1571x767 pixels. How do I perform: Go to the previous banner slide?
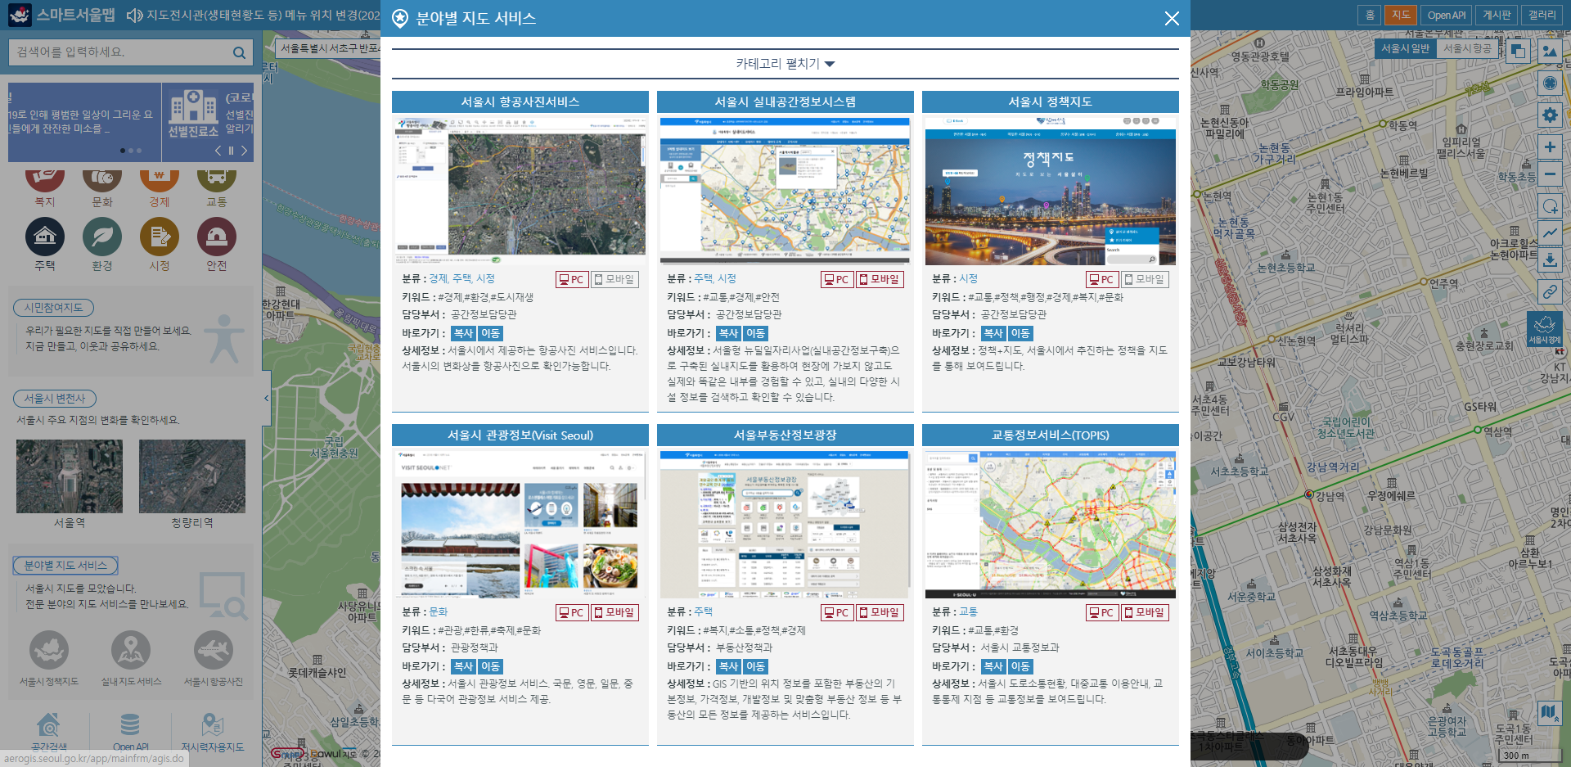tap(218, 151)
